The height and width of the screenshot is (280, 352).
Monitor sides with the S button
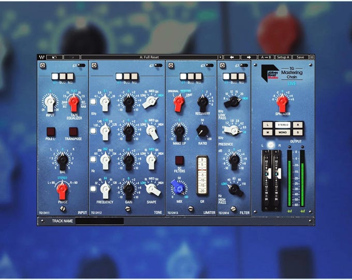[298, 132]
